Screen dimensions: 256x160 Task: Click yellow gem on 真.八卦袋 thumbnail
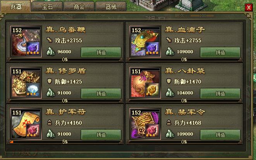[152, 90]
